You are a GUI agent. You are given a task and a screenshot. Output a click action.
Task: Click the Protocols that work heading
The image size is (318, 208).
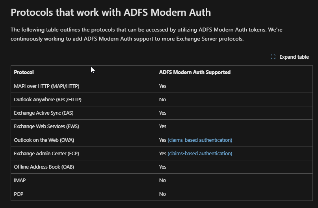pos(111,12)
